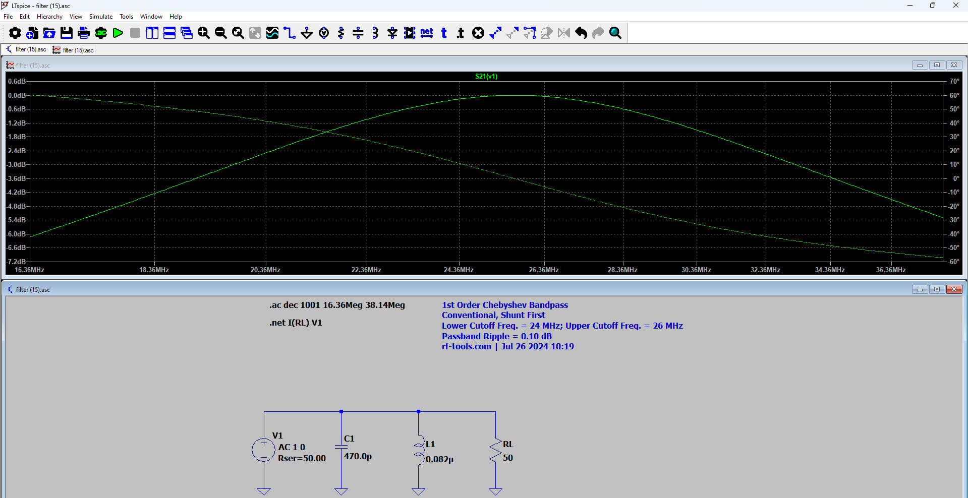Open the File menu
968x498 pixels.
click(8, 17)
